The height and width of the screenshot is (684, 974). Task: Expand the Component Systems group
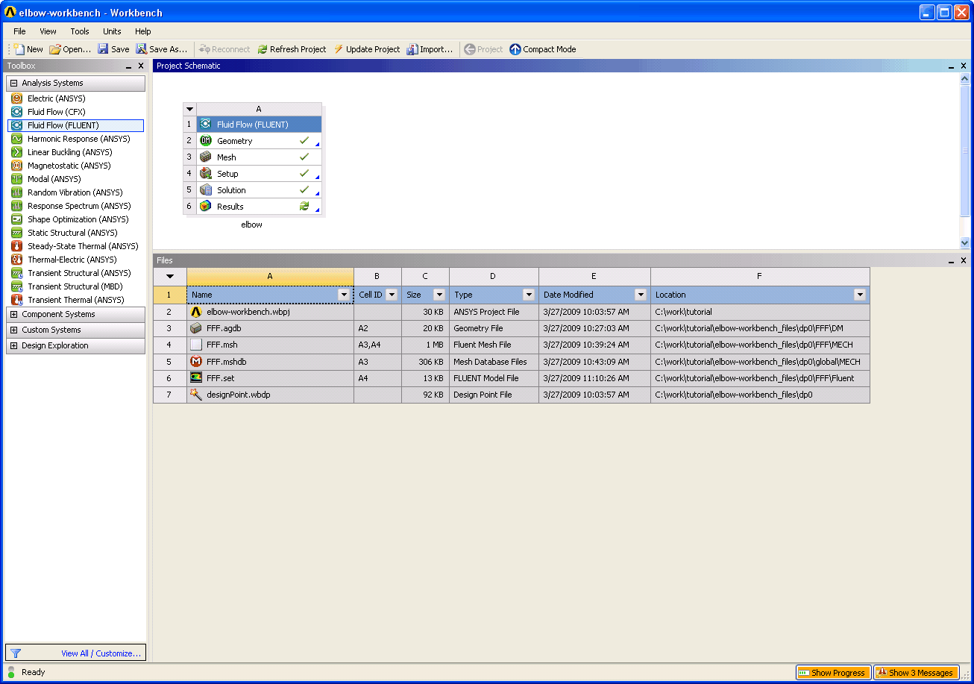pos(13,314)
